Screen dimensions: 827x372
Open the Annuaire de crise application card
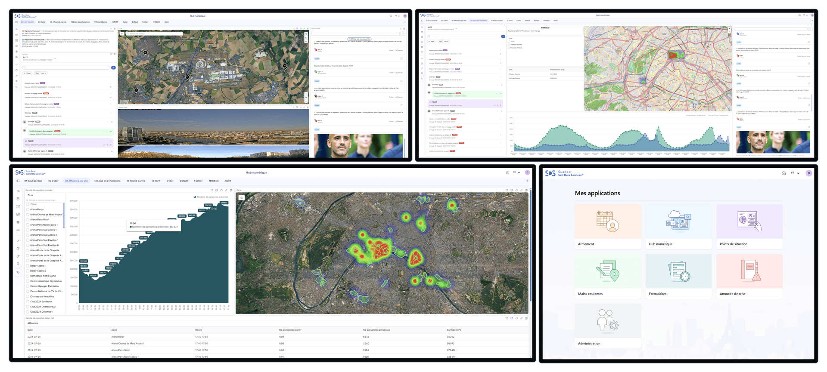749,276
